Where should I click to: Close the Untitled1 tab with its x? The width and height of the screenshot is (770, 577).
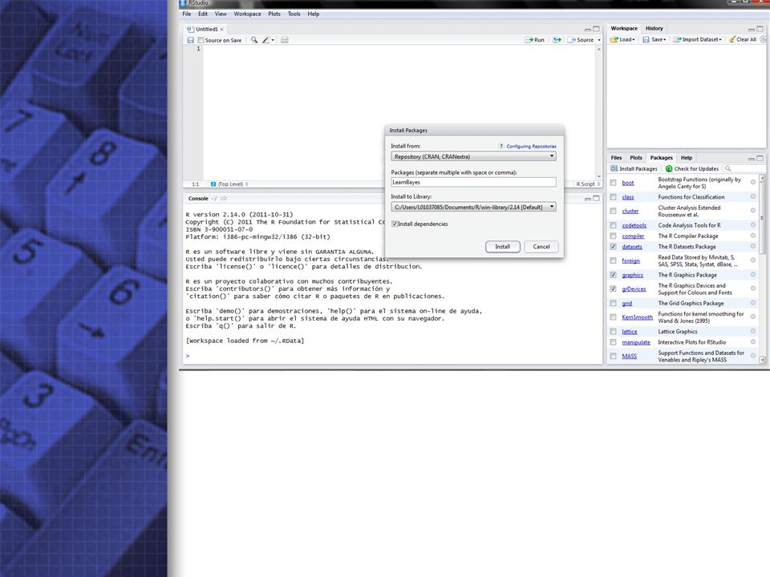[222, 30]
